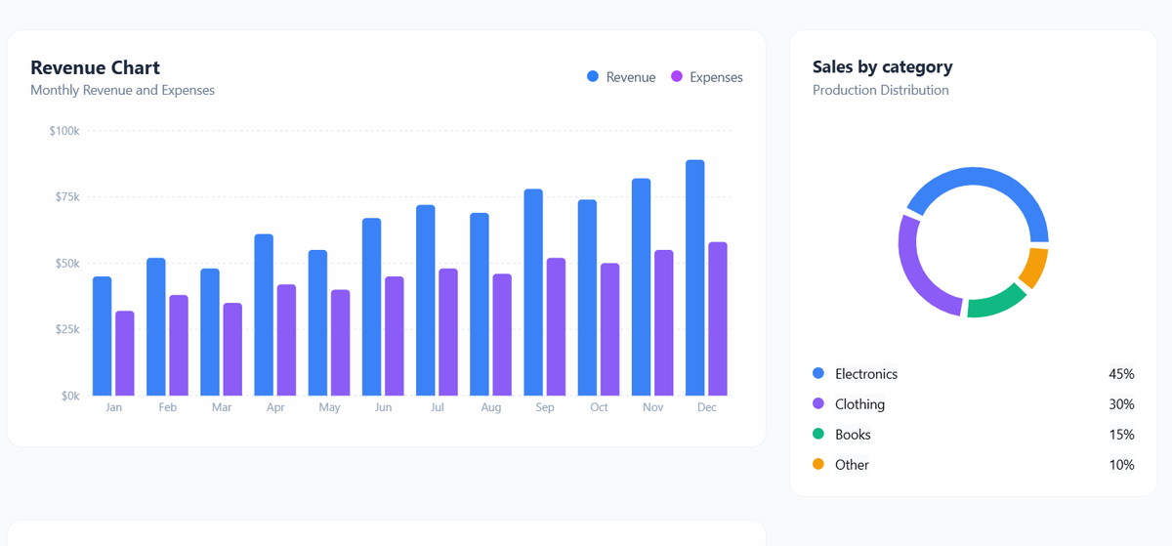Image resolution: width=1172 pixels, height=546 pixels.
Task: Click the $100k y-axis label
Action: (x=64, y=131)
